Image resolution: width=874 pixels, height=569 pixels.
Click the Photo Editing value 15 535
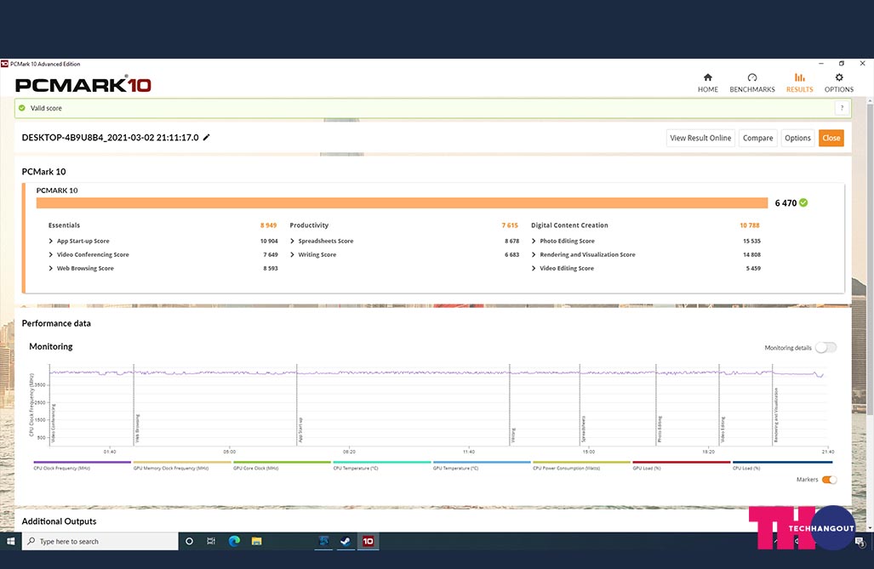752,241
